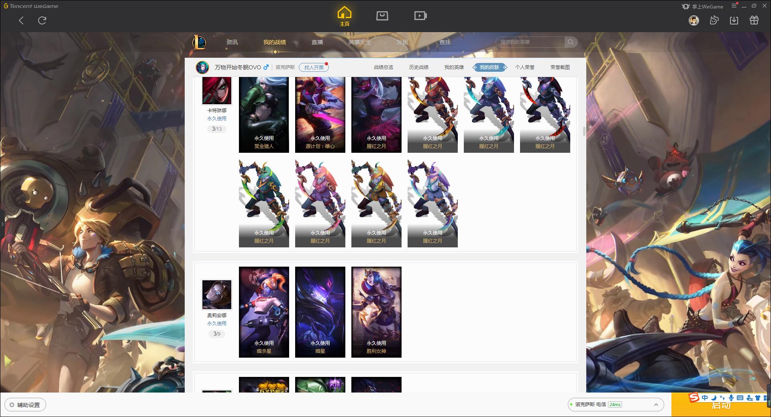Open the 源计划:雄心 skin card
Viewport: 771px width, 417px height.
(x=320, y=115)
